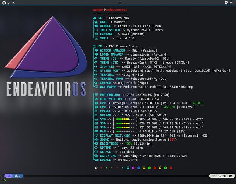Image resolution: width=236 pixels, height=184 pixels.
Task: Click the BIOS VERSION label
Action: point(111,99)
